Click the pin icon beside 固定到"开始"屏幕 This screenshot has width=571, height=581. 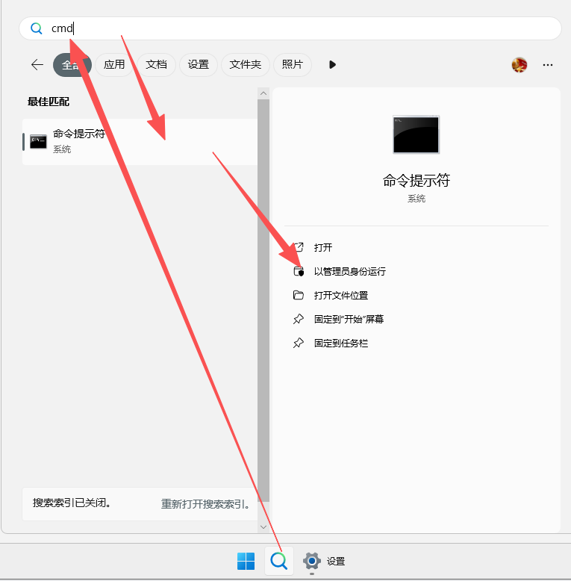[x=299, y=319]
